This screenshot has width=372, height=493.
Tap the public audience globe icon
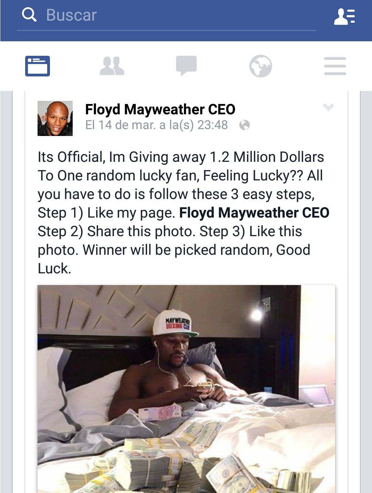[x=244, y=125]
